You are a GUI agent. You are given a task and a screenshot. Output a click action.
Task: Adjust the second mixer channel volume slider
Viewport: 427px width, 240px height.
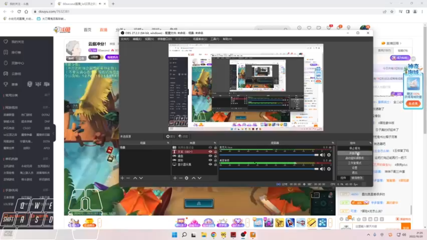[269, 169]
